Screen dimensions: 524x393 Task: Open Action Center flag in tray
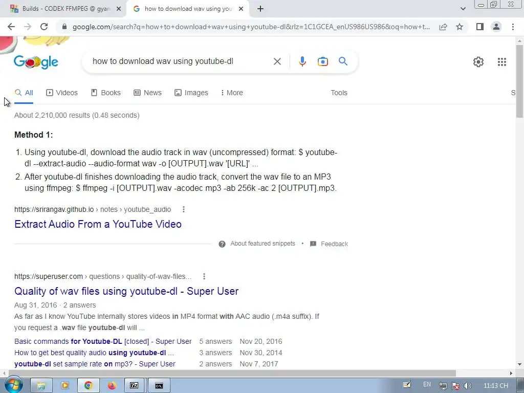click(455, 386)
